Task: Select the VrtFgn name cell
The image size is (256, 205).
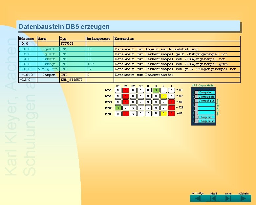Action: [x=48, y=64]
